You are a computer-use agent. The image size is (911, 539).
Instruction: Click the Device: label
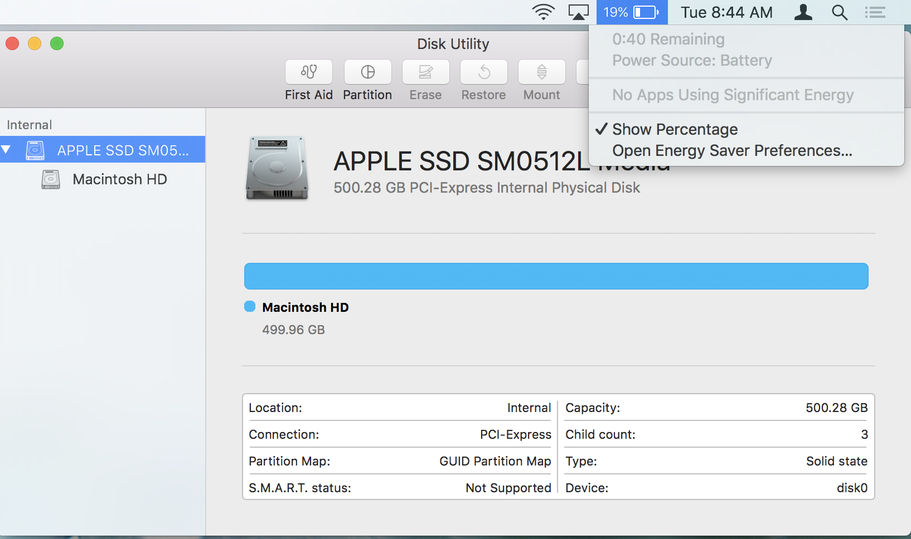pos(587,488)
